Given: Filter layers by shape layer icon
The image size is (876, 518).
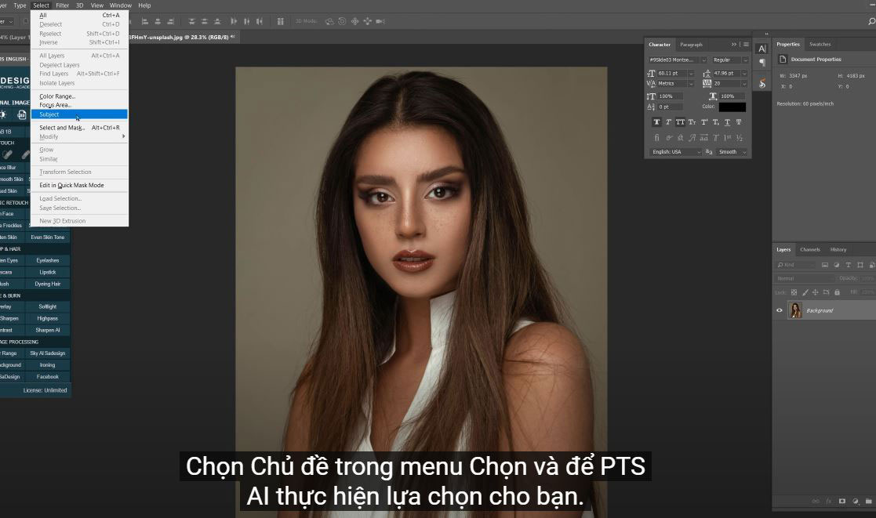Looking at the screenshot, I should point(860,265).
